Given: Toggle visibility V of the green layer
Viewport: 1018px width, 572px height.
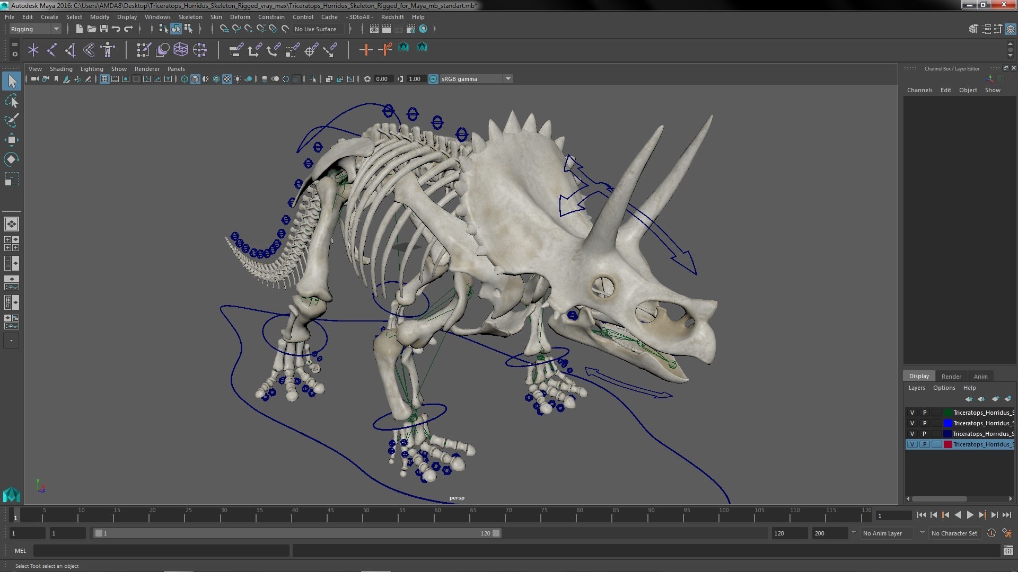Looking at the screenshot, I should (912, 413).
